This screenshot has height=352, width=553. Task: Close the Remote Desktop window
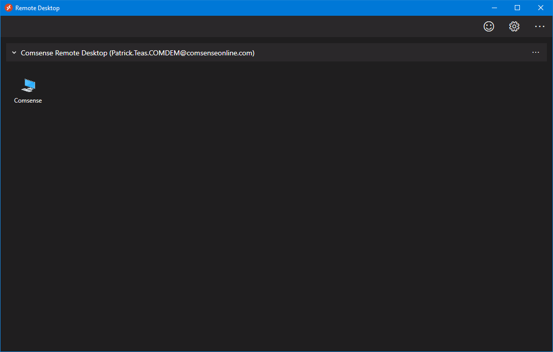(x=541, y=8)
